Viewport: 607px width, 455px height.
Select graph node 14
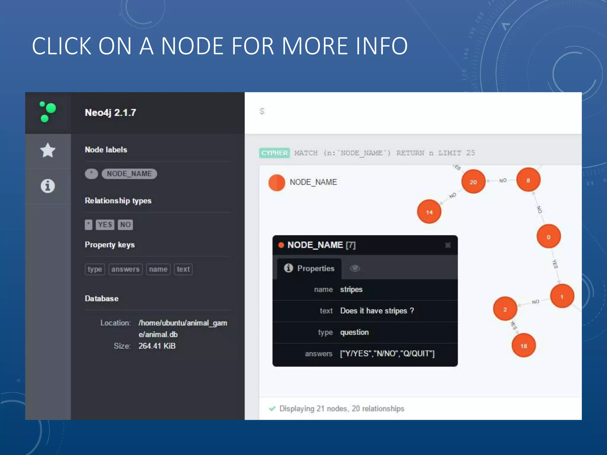pos(429,212)
